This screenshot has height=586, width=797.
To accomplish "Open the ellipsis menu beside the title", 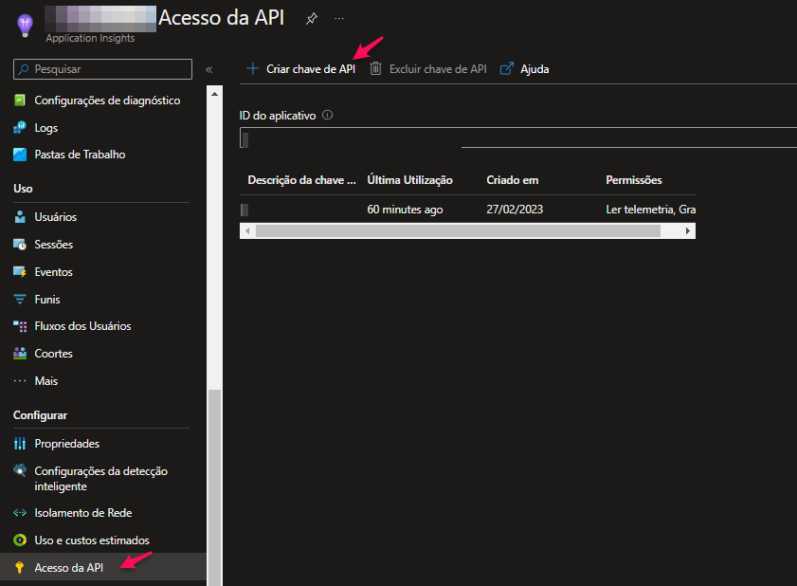I will (339, 18).
